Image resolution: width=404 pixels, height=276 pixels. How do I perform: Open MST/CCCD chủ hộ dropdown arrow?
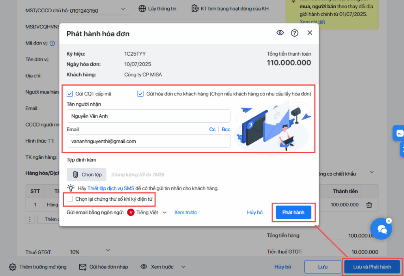click(x=123, y=9)
